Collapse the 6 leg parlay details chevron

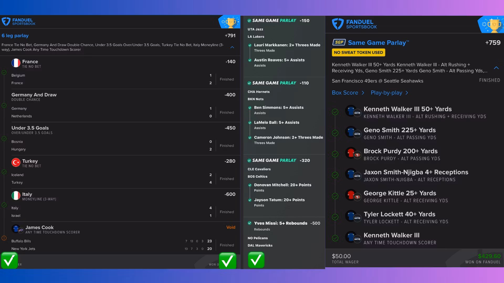click(232, 47)
